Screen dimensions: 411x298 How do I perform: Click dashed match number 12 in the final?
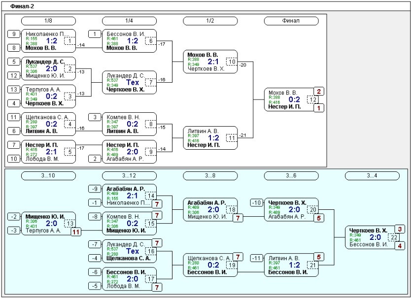pyautogui.click(x=313, y=99)
